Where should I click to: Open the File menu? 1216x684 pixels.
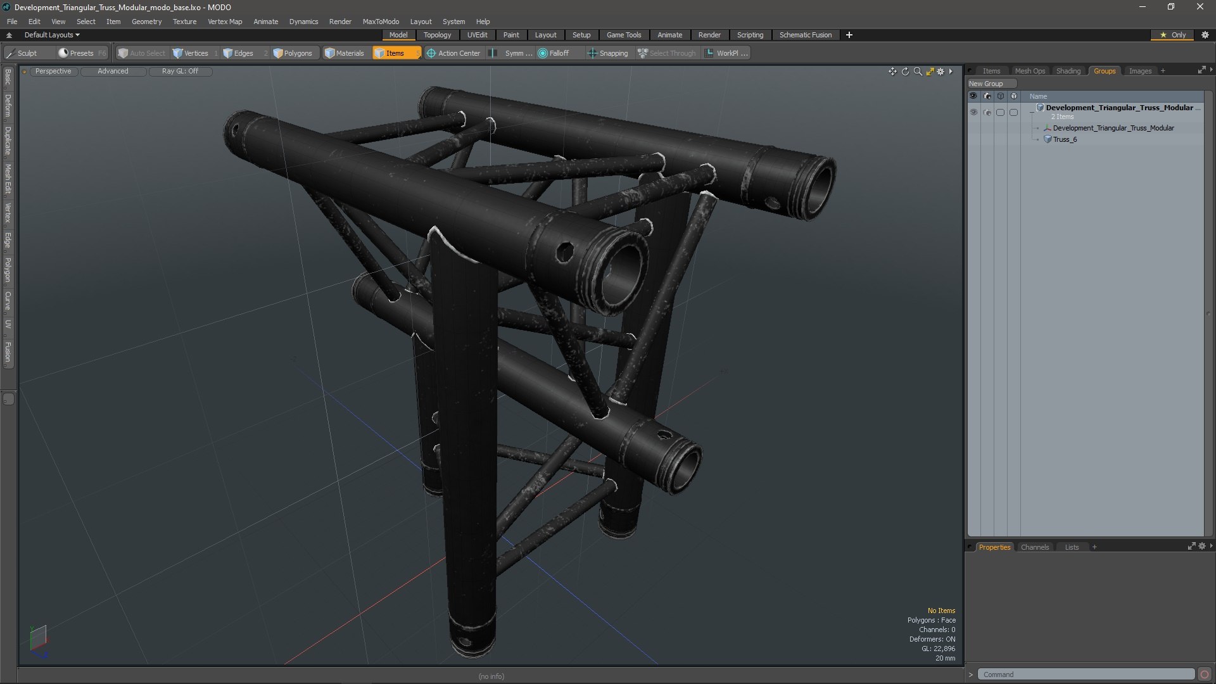tap(12, 22)
